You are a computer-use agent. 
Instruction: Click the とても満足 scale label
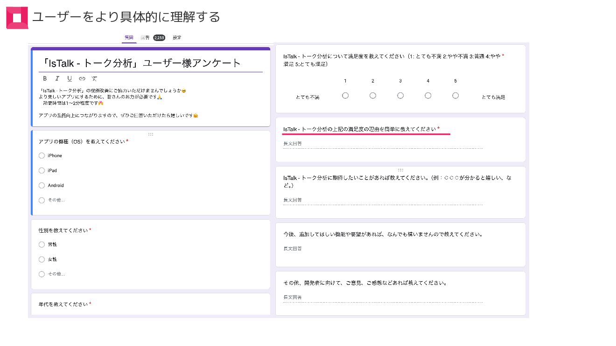pyautogui.click(x=493, y=97)
